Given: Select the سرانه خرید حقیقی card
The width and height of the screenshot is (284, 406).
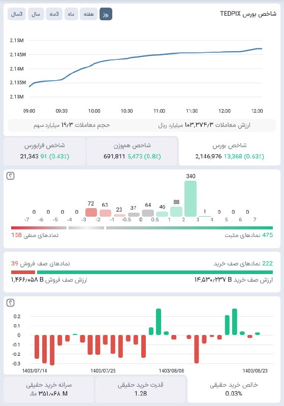Looking at the screenshot, I should tap(49, 389).
